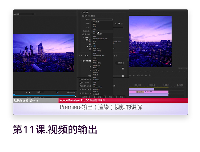This screenshot has height=152, width=200.
Task: Click the 队列 queue button
Action: tap(99, 97)
